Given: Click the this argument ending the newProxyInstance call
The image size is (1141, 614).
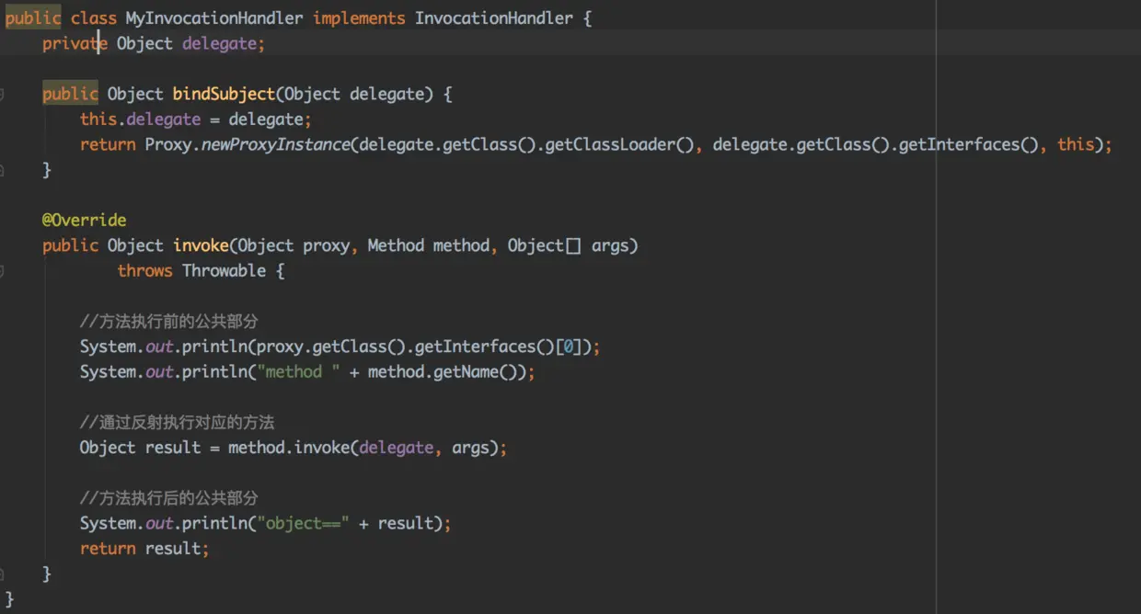Looking at the screenshot, I should pos(1076,144).
